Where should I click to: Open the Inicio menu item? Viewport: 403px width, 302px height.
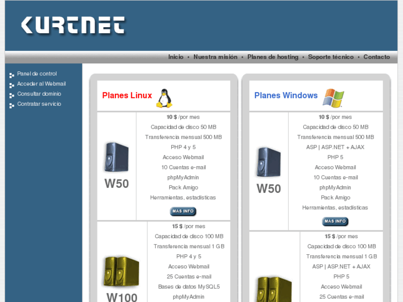176,57
